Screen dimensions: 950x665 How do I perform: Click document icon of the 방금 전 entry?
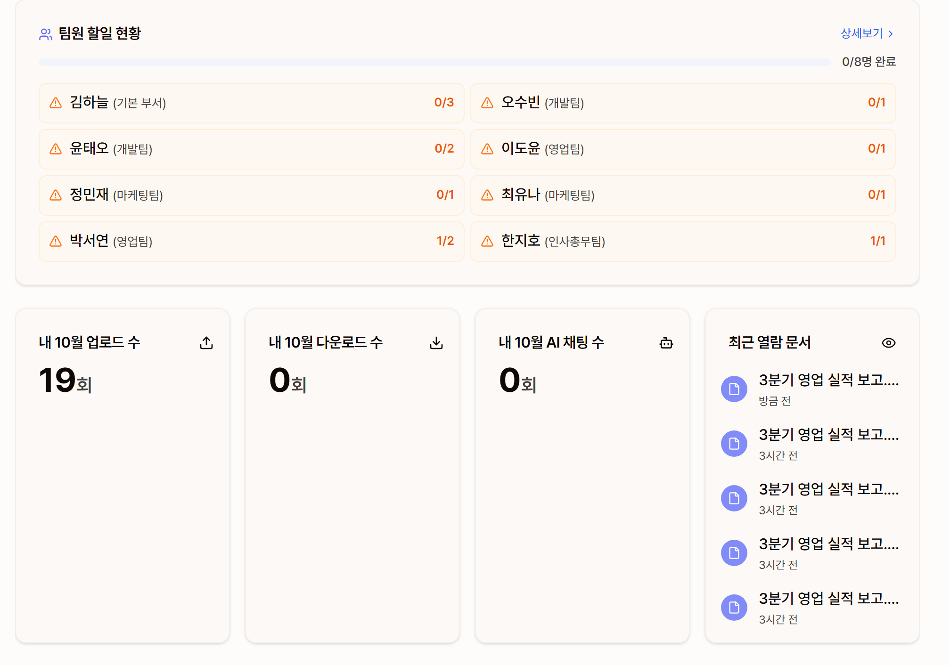(734, 389)
